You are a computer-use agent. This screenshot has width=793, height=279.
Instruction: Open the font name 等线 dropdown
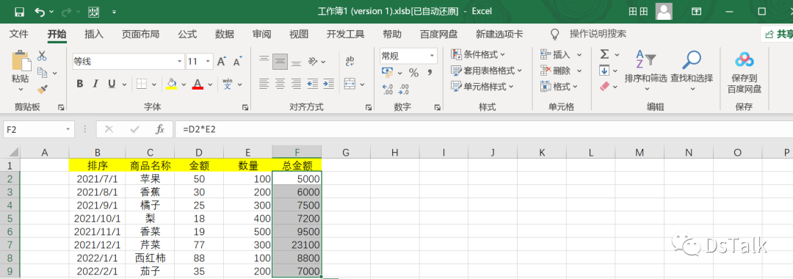pos(180,62)
